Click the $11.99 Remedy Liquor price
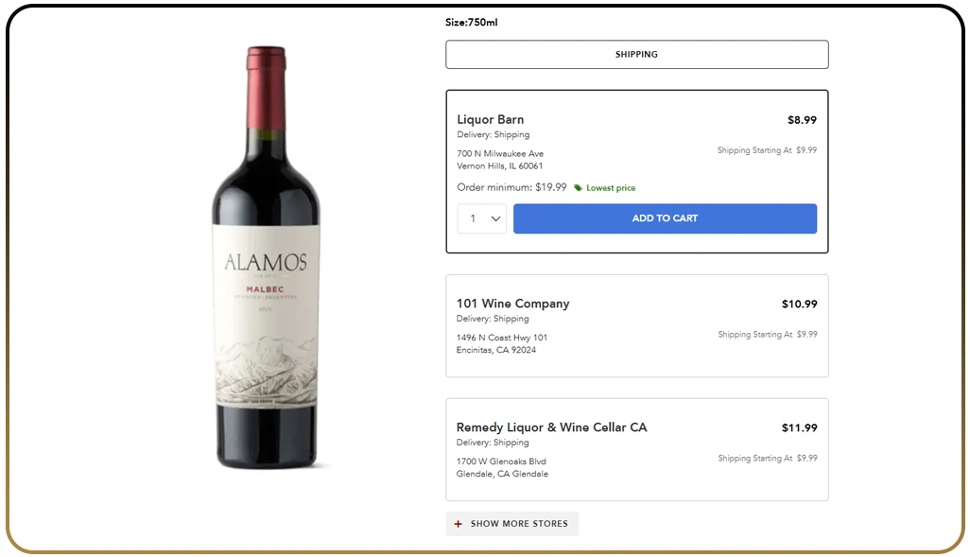 800,427
